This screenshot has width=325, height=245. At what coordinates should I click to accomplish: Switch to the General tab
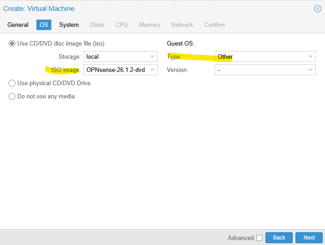[18, 25]
